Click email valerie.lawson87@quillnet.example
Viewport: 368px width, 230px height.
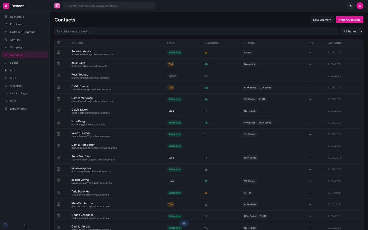click(x=90, y=136)
